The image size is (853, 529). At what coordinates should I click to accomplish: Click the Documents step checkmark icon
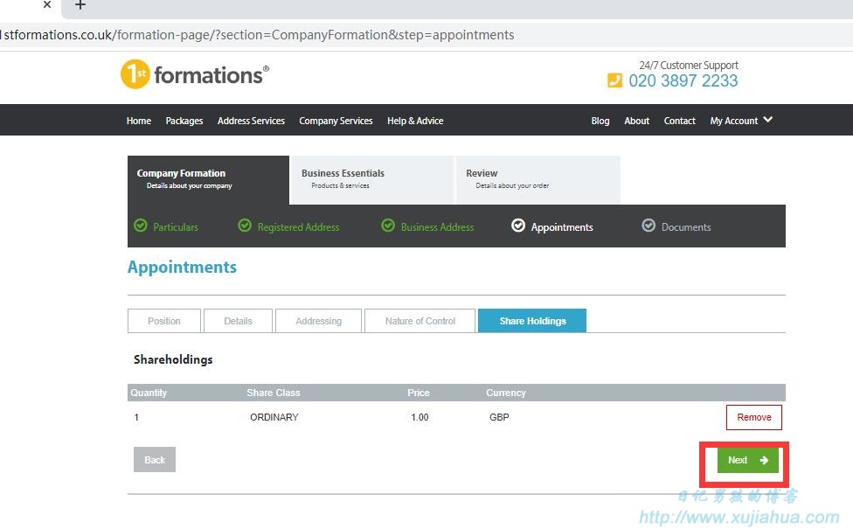point(648,226)
